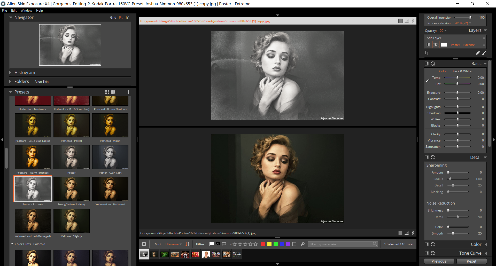Filter by rejected flag icon
This screenshot has height=266, width=496.
coord(218,244)
